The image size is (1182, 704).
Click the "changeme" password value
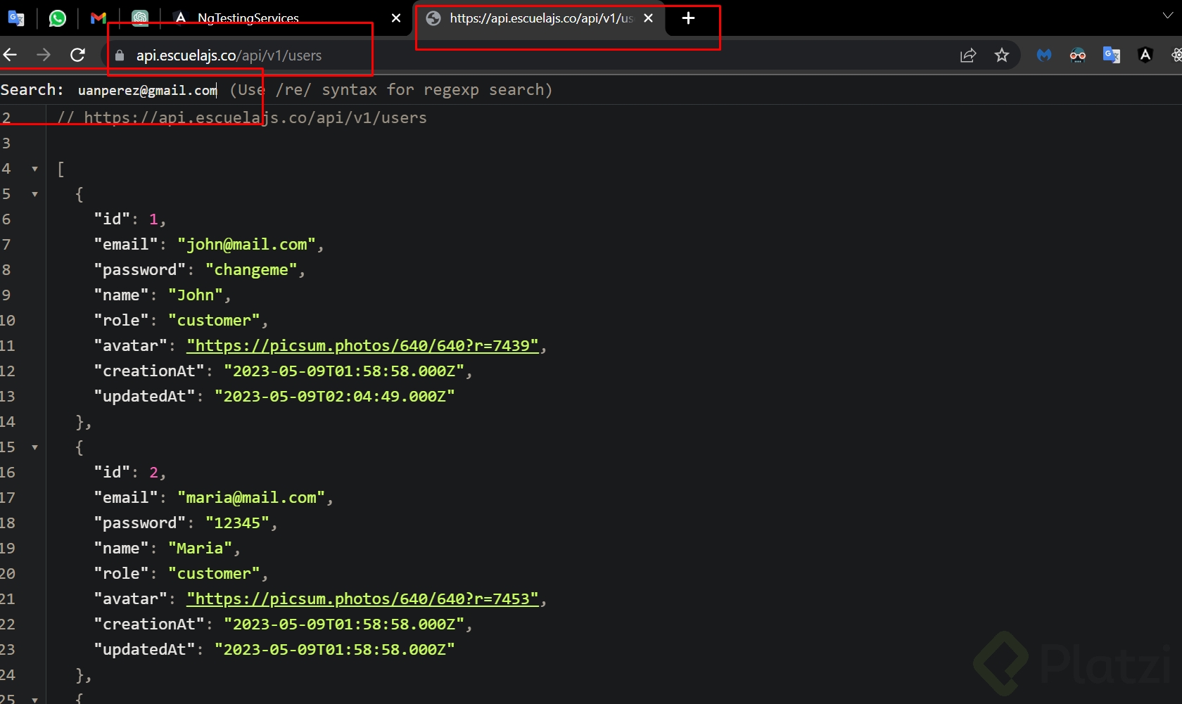point(251,269)
